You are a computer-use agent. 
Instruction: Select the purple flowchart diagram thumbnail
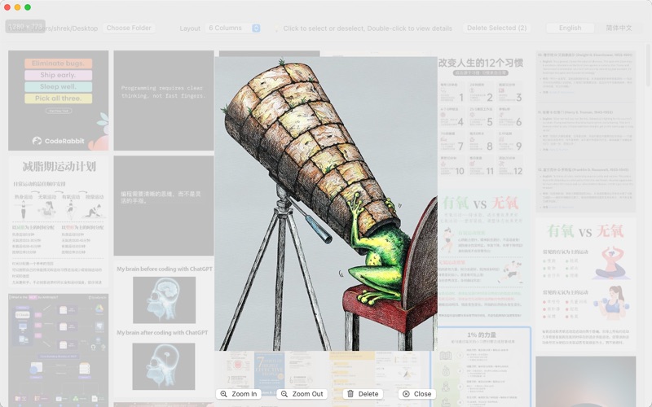pos(58,348)
